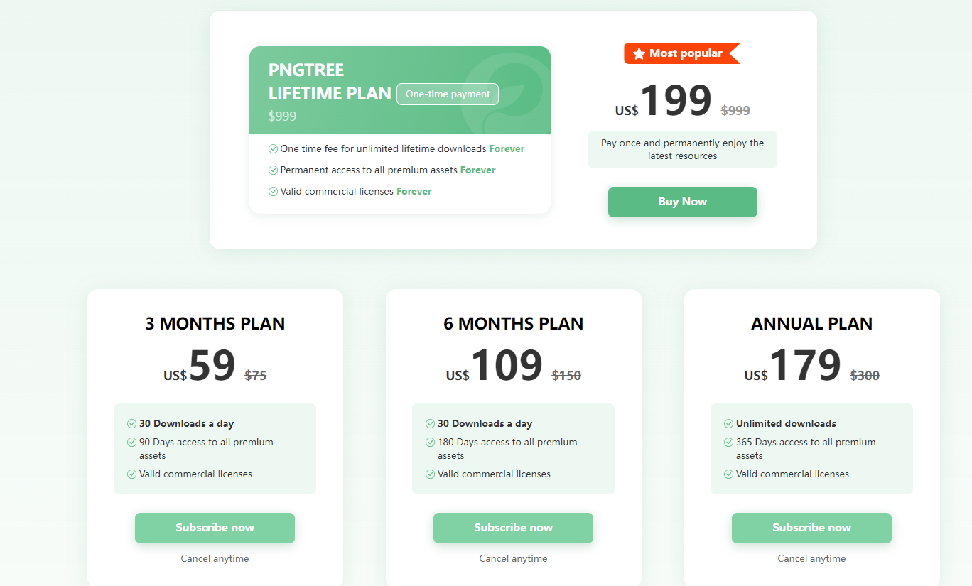
Task: Click checkmark beside 180 Days access
Action: (430, 443)
